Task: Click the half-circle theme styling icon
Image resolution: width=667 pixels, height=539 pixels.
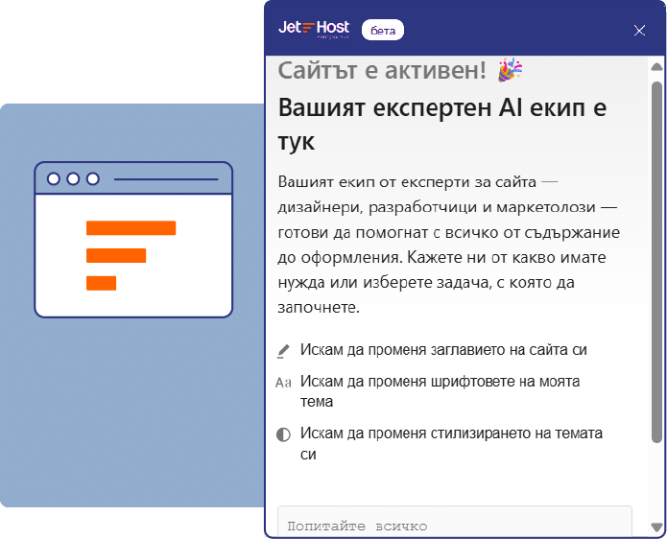Action: [283, 434]
